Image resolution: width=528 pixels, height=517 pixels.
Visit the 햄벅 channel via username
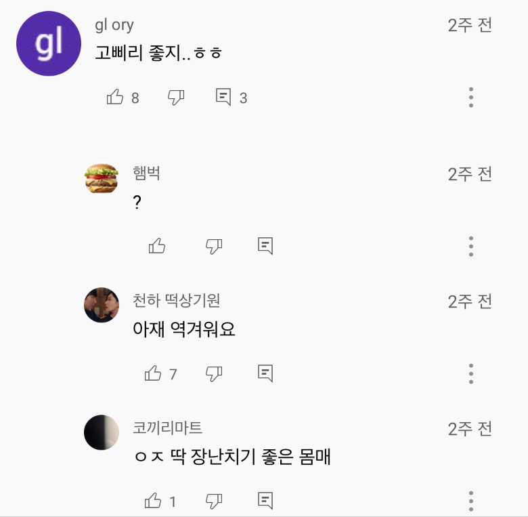pos(147,173)
